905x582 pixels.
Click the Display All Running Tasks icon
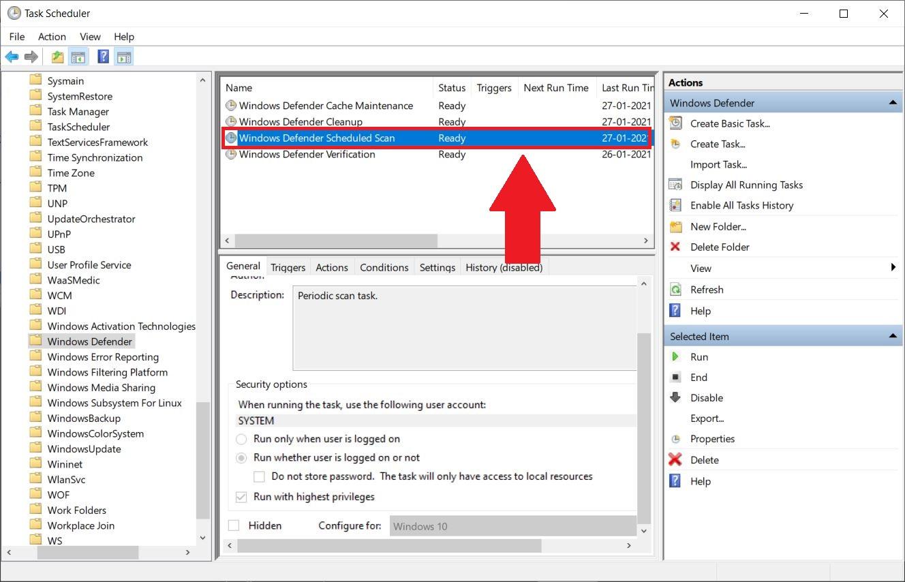pos(675,185)
